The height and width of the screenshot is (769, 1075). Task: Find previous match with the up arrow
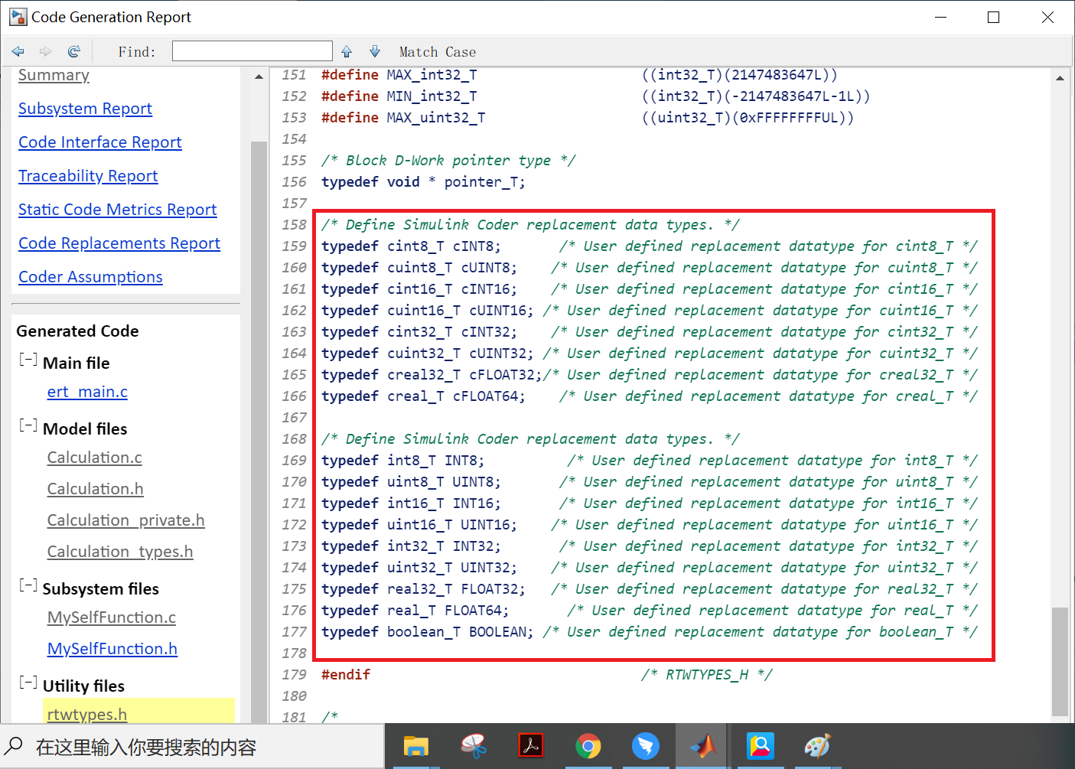(347, 51)
